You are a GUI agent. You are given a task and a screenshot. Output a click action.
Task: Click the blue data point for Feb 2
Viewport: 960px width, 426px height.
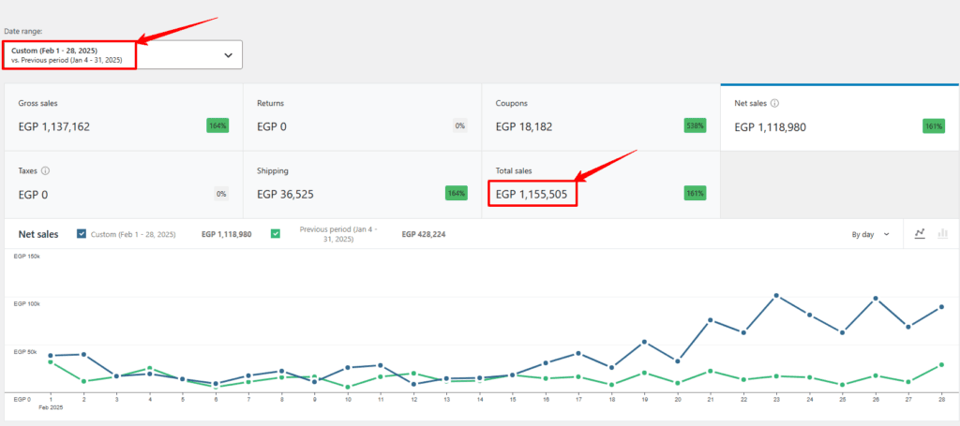click(83, 355)
